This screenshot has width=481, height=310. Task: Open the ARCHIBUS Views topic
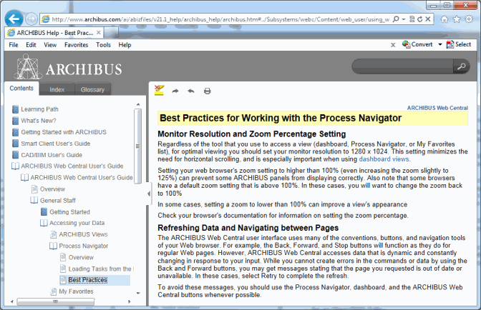coord(79,234)
